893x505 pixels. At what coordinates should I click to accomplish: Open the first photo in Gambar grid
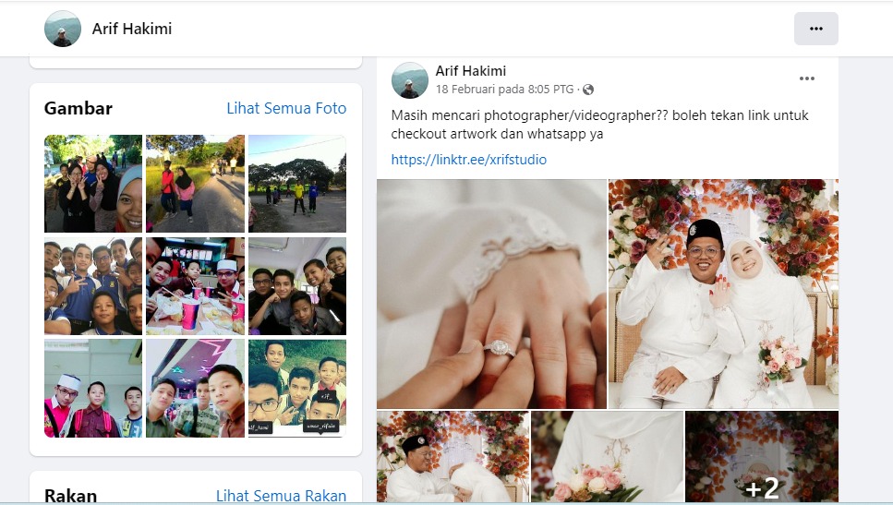tap(93, 183)
